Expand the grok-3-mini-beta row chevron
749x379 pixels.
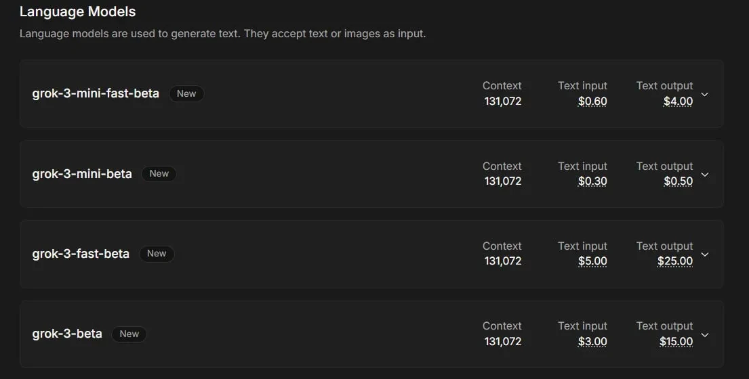coord(704,175)
